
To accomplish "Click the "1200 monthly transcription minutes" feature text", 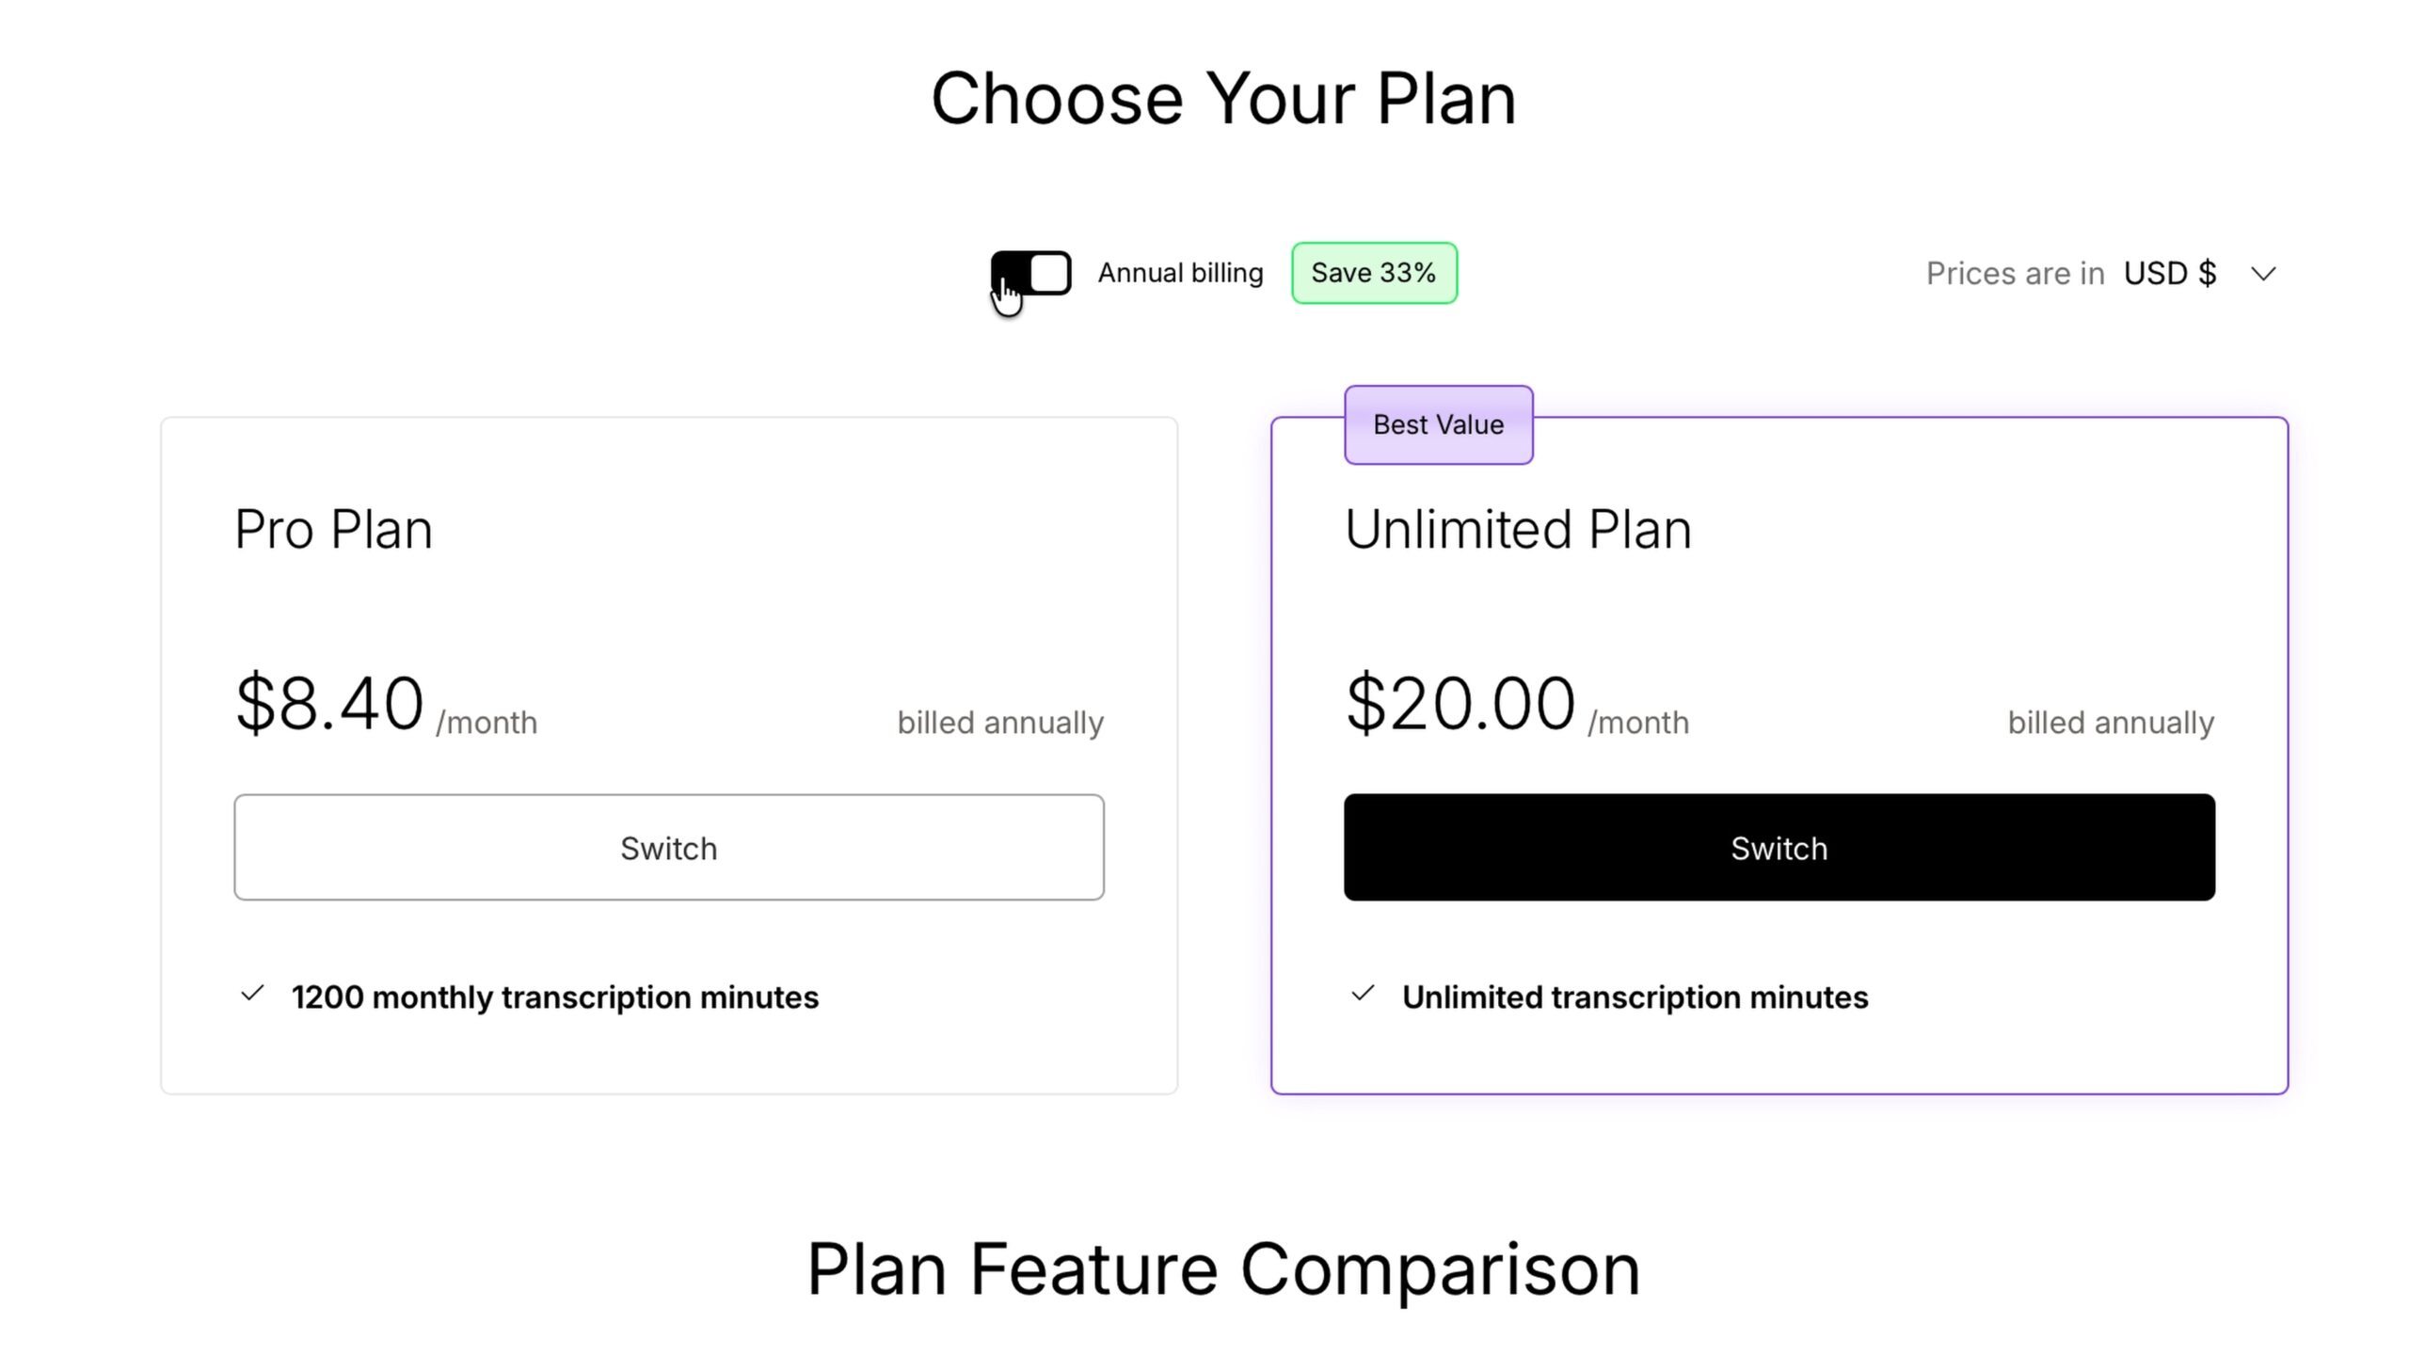I will [555, 997].
